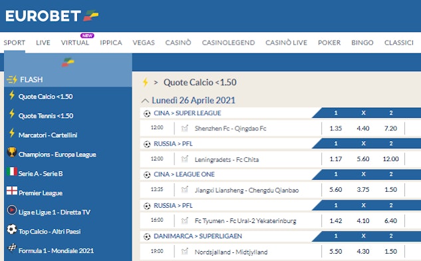Click the small Eurobet flag icon above FLASH
The width and height of the screenshot is (421, 261).
point(68,62)
